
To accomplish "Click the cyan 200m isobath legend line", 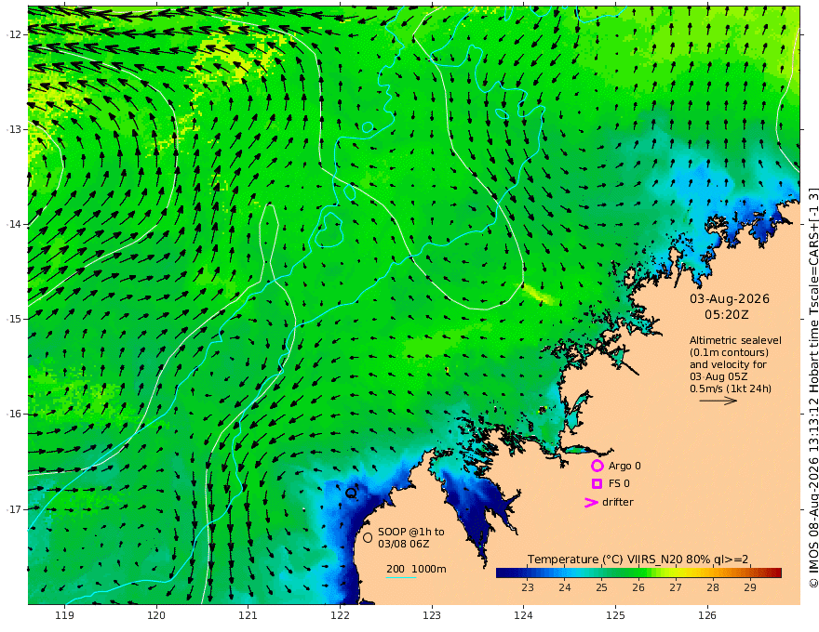I will click(x=400, y=577).
